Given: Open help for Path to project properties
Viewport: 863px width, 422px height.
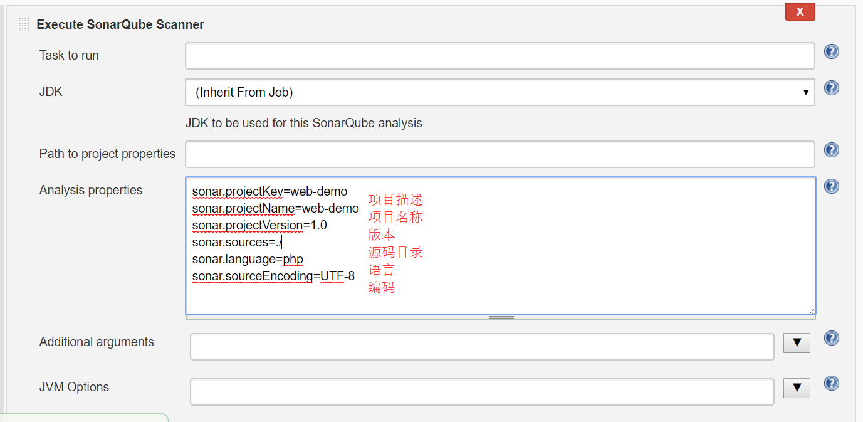Looking at the screenshot, I should (832, 150).
